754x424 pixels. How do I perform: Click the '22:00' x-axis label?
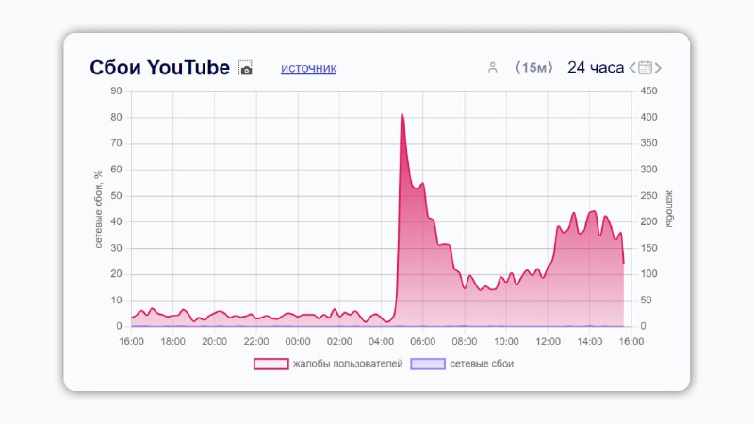(255, 341)
